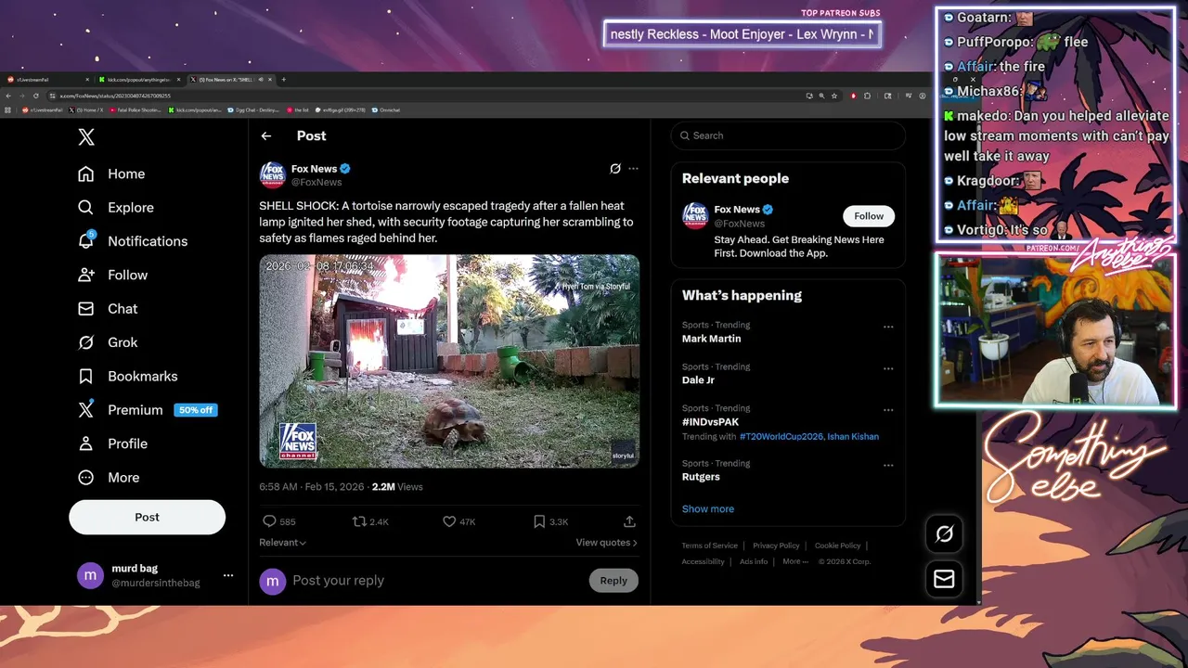Switch to the kick.com popout browser tab
1188x668 pixels.
[139, 80]
